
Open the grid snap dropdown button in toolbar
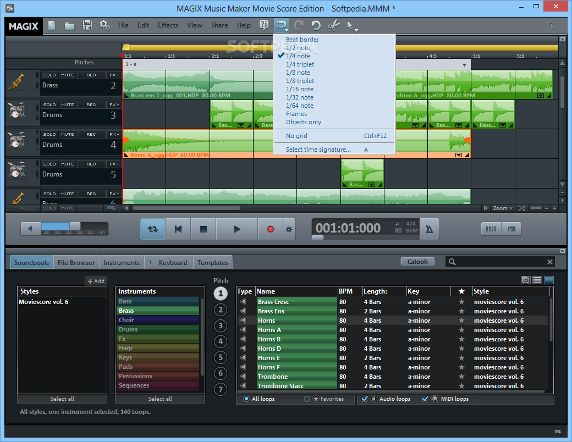click(x=282, y=25)
